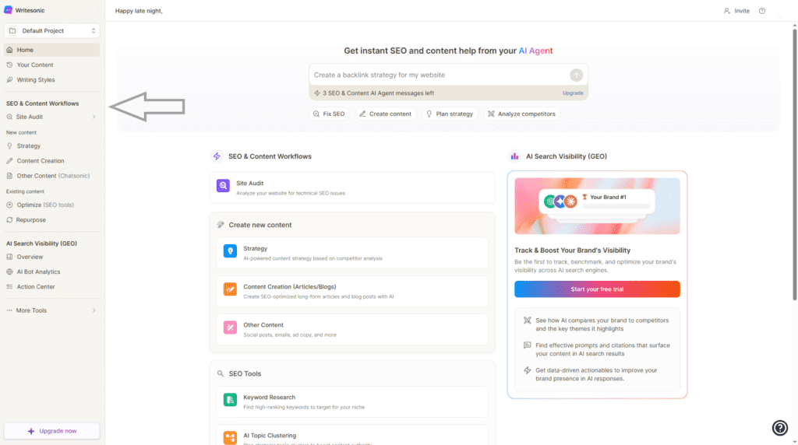798x445 pixels.
Task: Click the Writing Styles pen icon
Action: point(9,80)
